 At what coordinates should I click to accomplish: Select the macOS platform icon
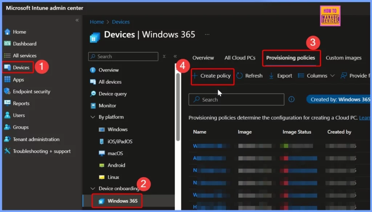102,154
